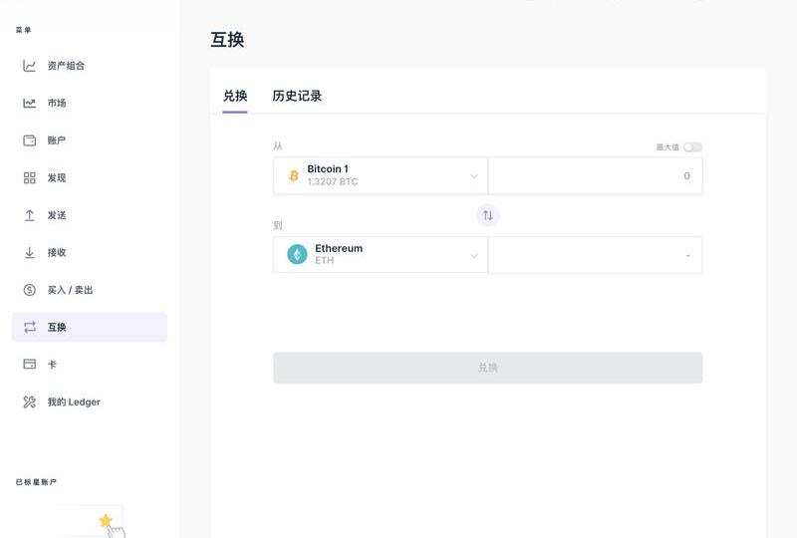Click the Accounts (账户) wallet icon
This screenshot has height=538, width=797.
(x=30, y=140)
